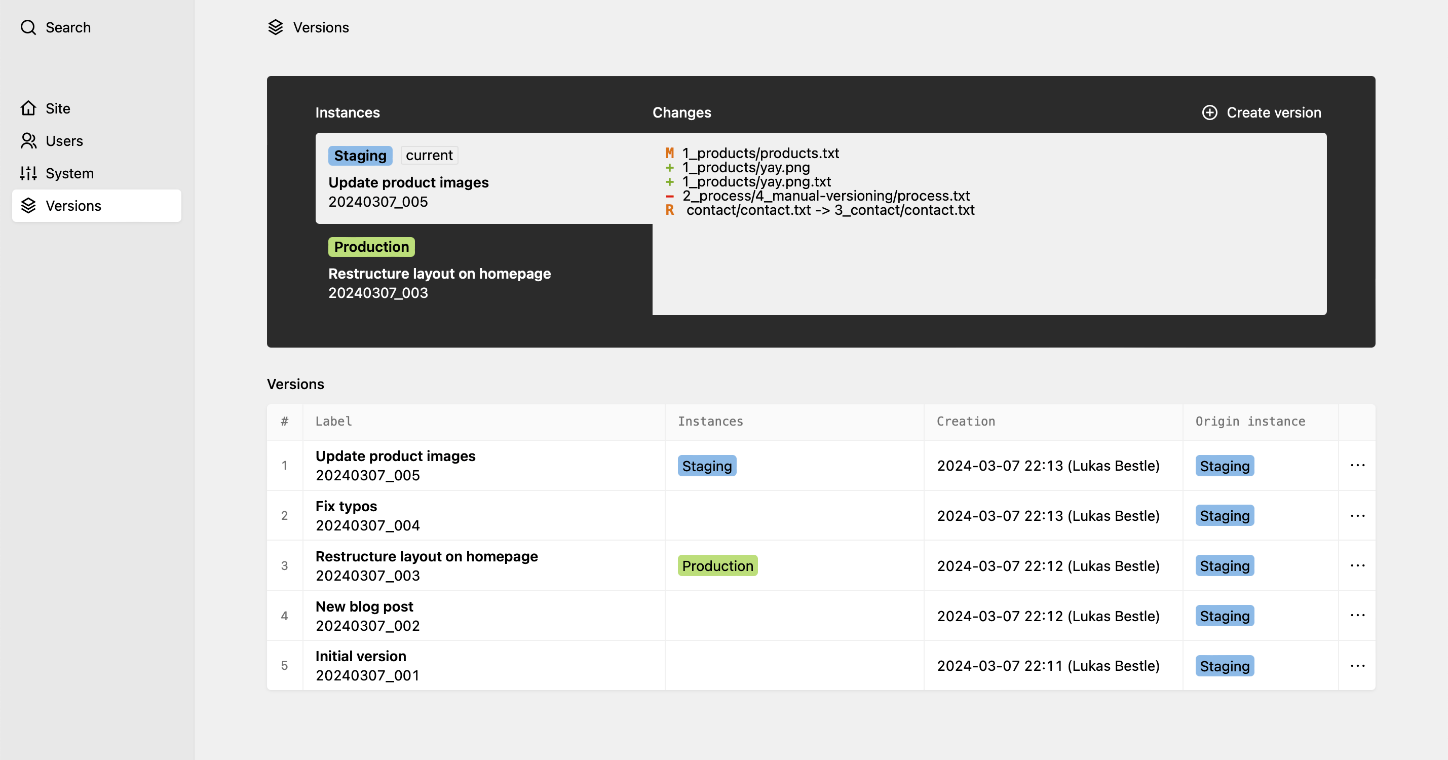Click the System sliders icon

click(x=28, y=173)
